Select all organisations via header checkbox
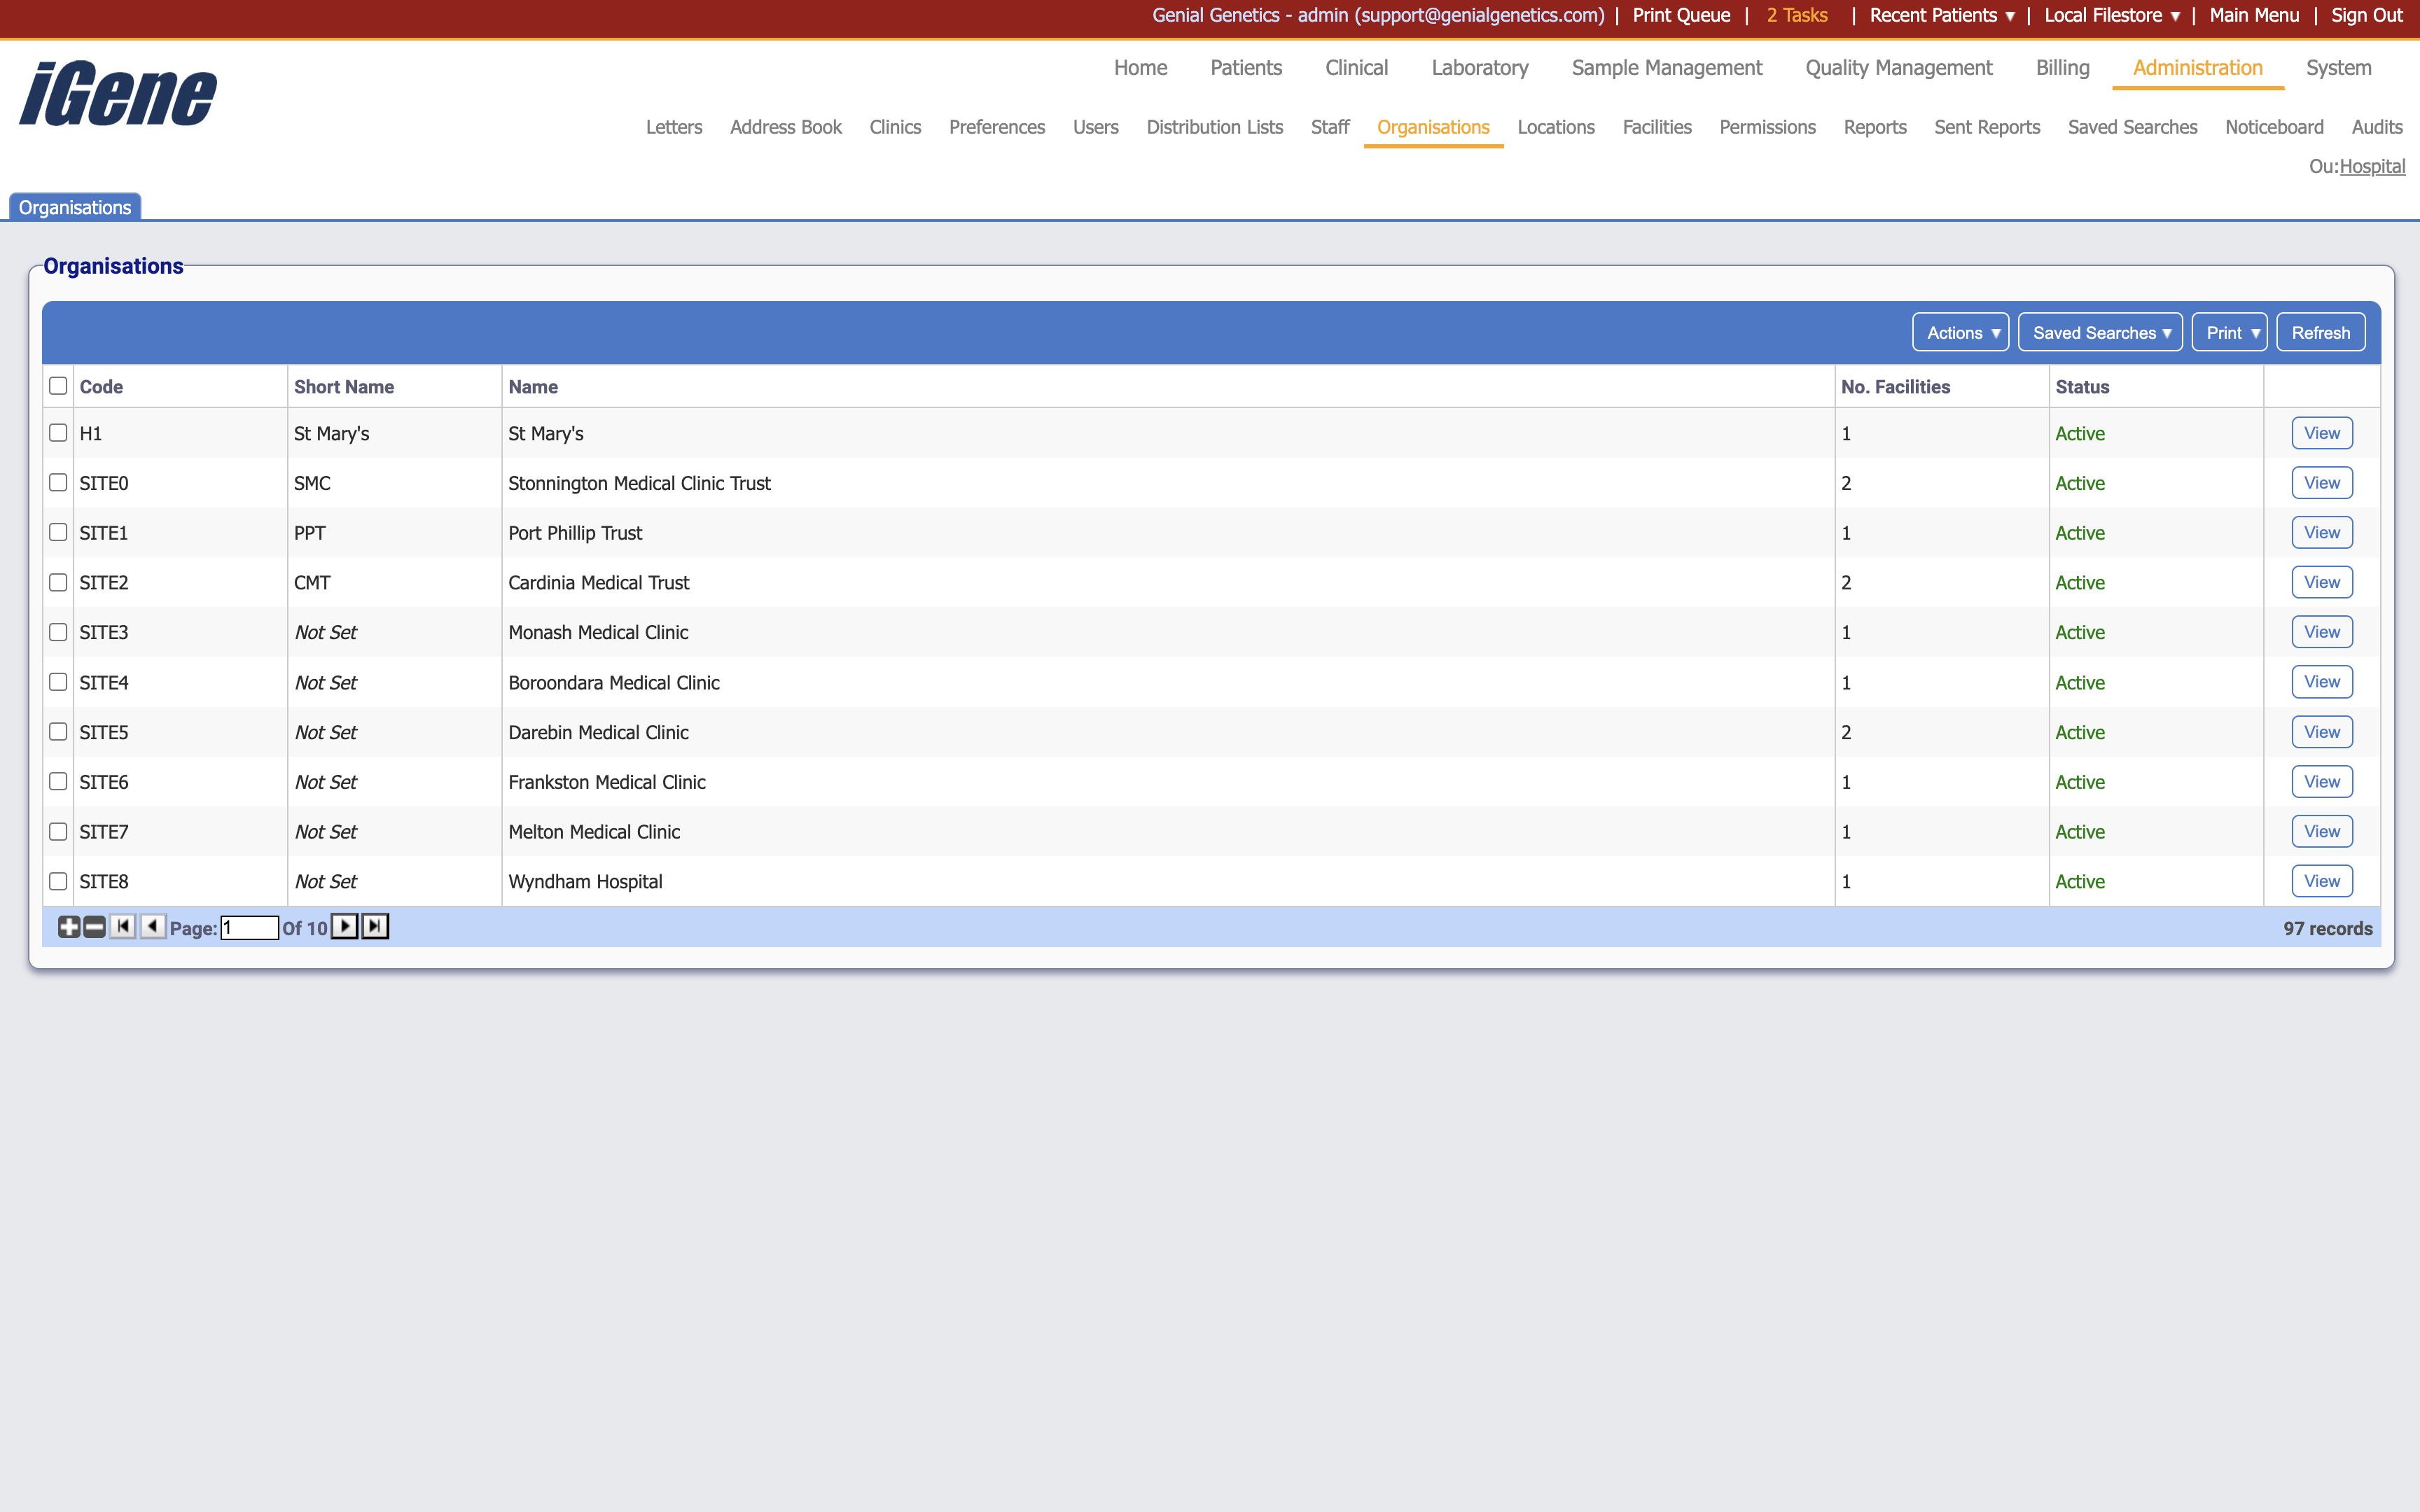The height and width of the screenshot is (1512, 2420). [x=57, y=385]
